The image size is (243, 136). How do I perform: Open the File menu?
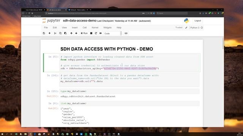46,28
